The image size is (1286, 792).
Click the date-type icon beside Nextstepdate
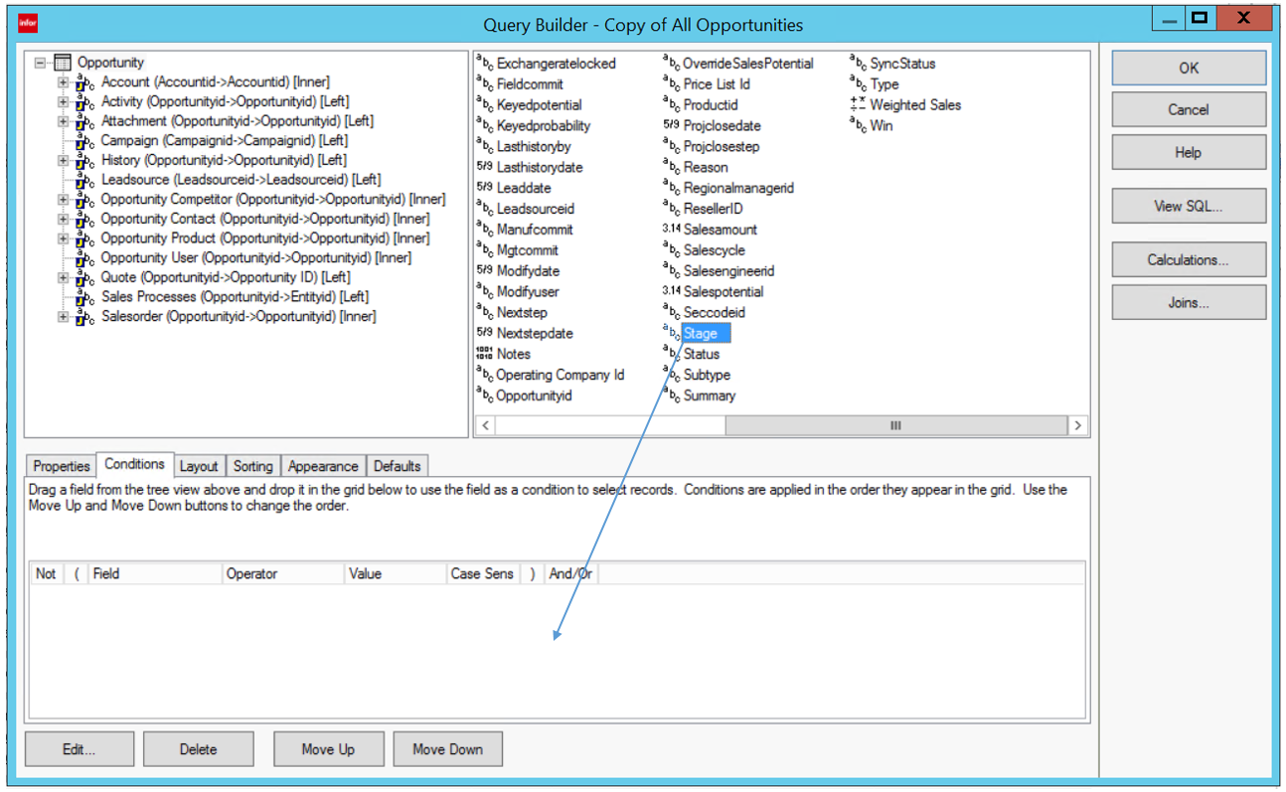tap(485, 333)
